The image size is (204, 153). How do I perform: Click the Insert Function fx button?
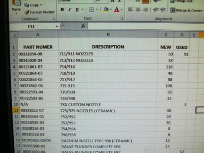pyautogui.click(x=83, y=26)
